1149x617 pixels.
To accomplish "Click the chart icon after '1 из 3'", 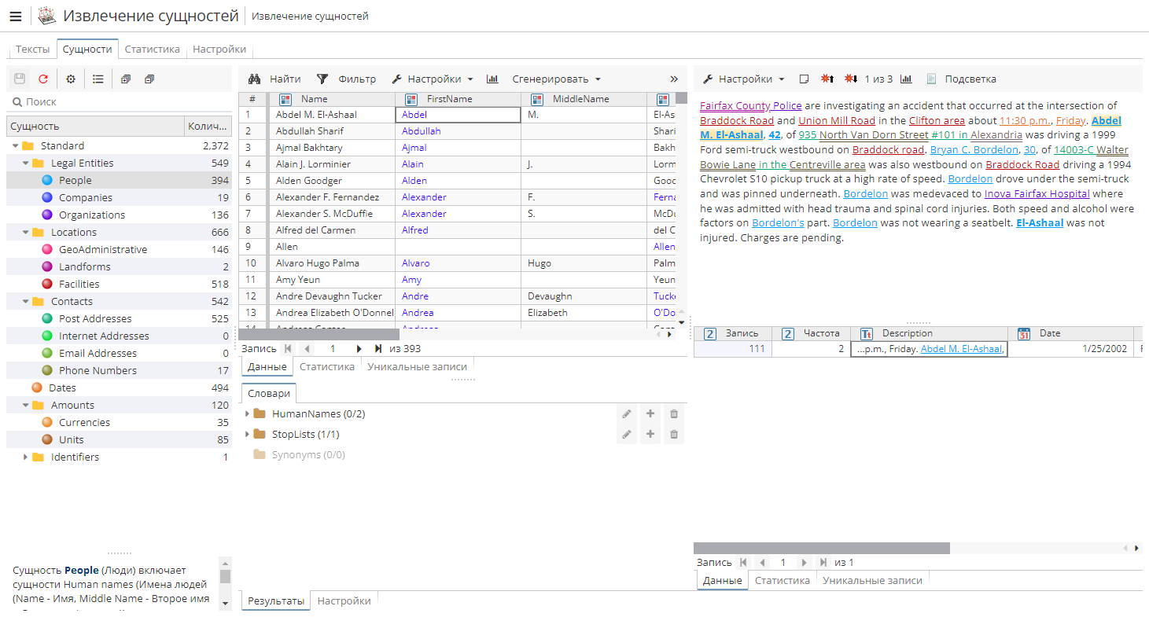I will pyautogui.click(x=906, y=79).
